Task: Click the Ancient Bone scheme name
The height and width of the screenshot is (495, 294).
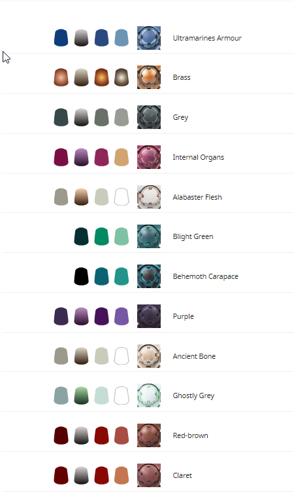Action: point(194,356)
